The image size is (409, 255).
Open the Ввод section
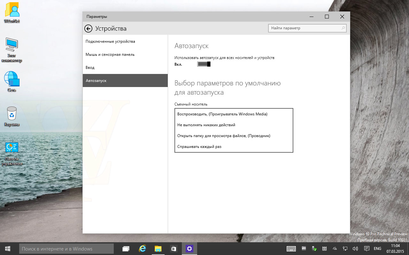(x=125, y=68)
